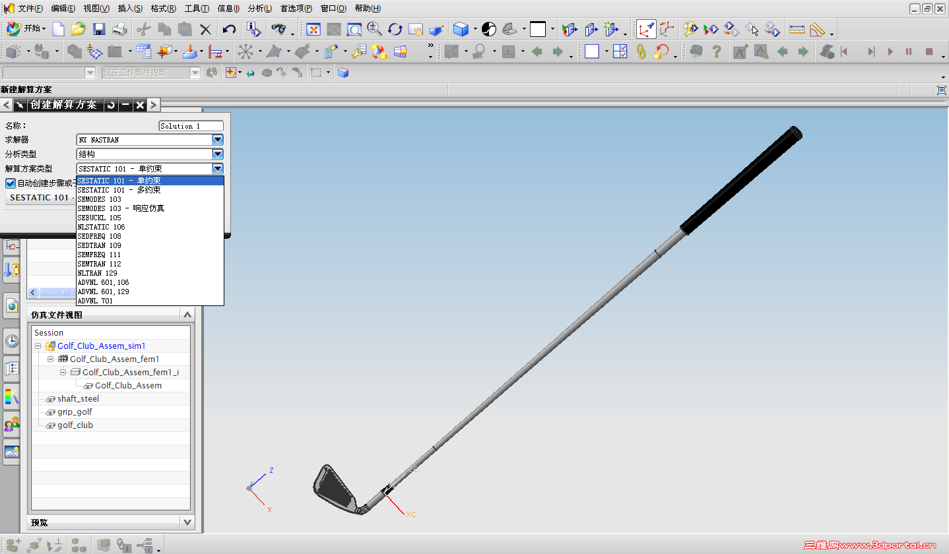Click the yellow chain link icon
949x554 pixels.
[641, 51]
